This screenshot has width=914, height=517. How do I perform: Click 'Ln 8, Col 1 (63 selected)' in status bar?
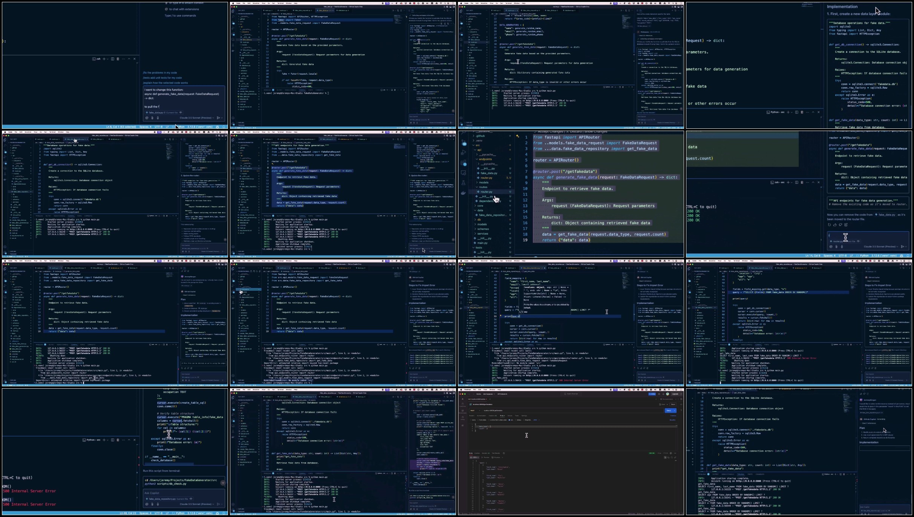pos(121,127)
